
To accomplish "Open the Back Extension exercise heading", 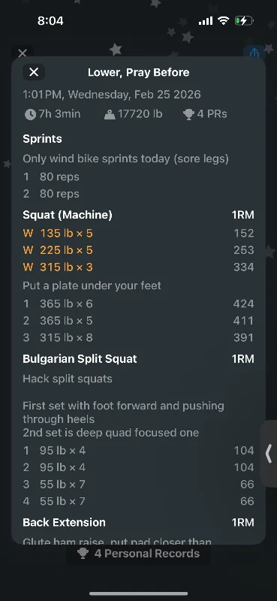I will (x=64, y=522).
